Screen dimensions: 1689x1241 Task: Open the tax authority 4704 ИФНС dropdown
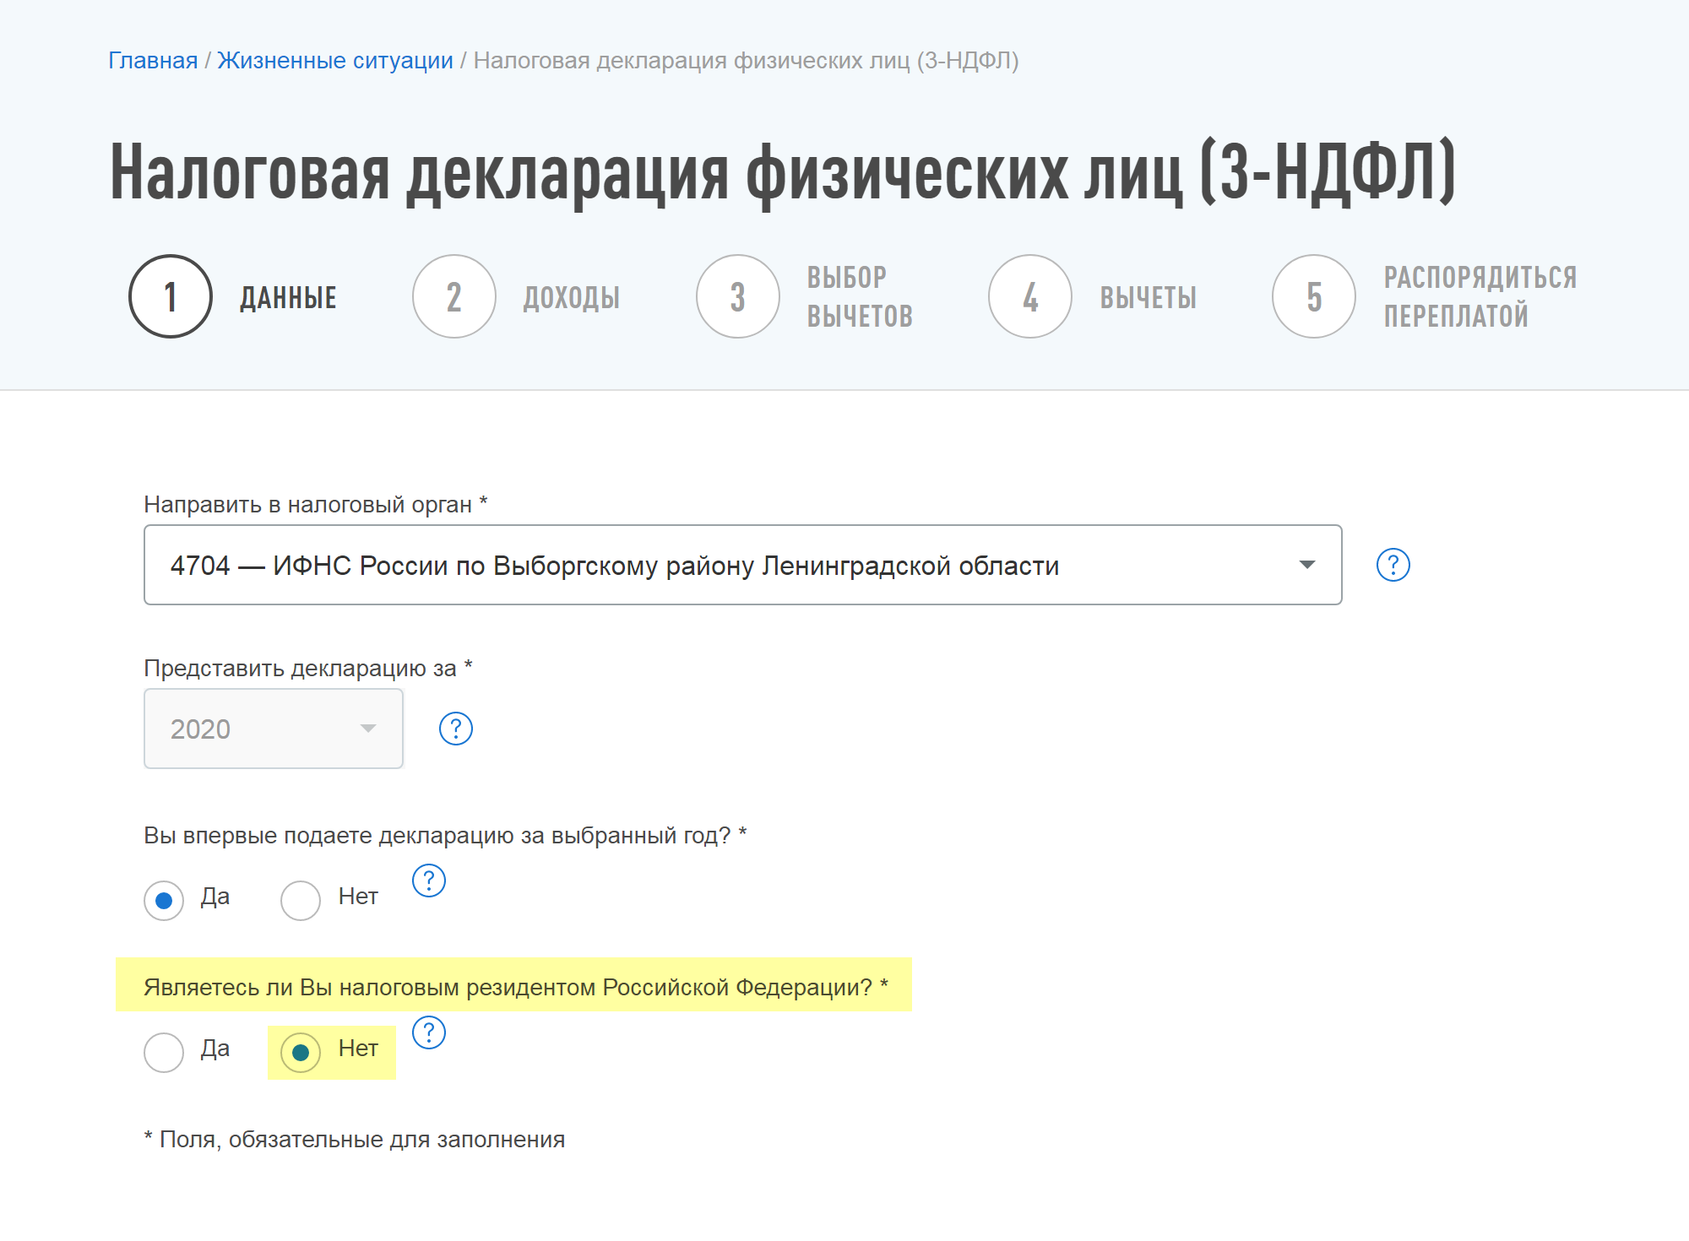point(742,565)
